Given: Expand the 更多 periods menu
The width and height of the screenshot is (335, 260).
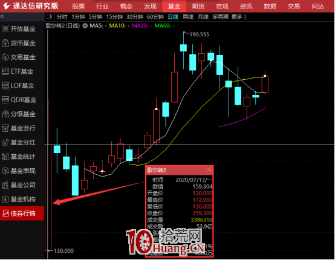Looking at the screenshot, I should (x=239, y=17).
